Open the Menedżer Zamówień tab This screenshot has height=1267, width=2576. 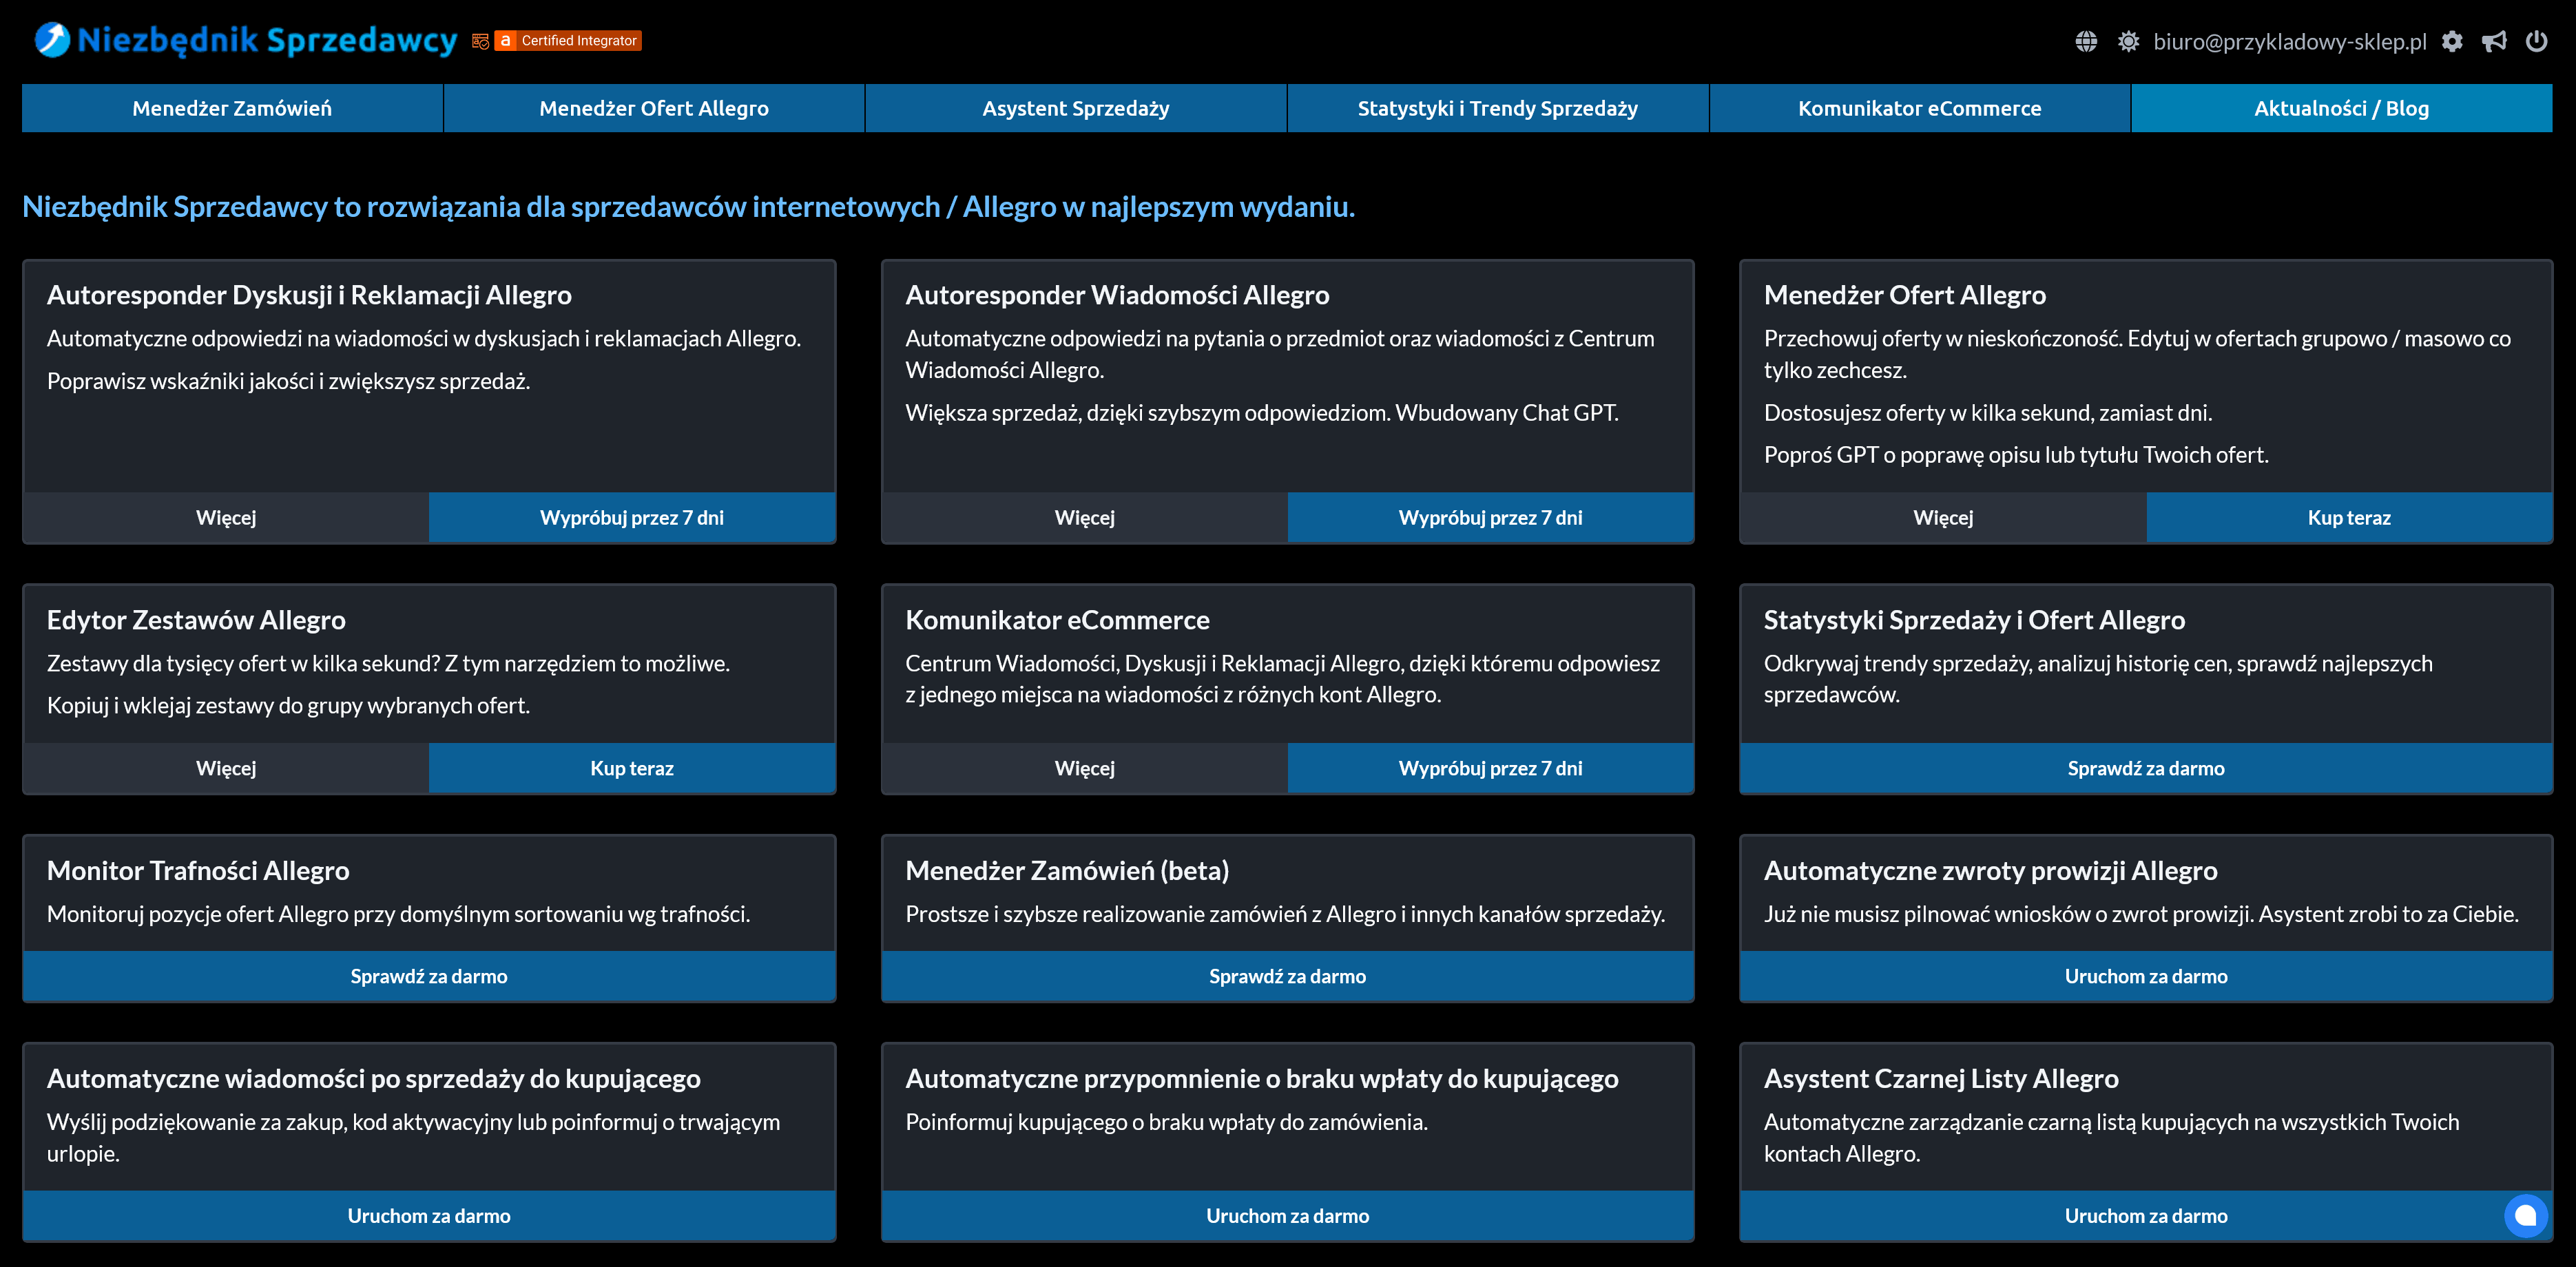[232, 108]
